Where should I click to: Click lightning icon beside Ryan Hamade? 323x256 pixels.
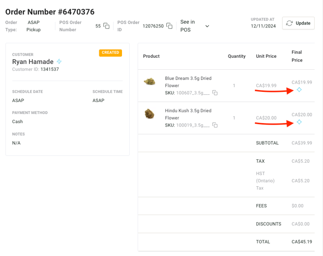59,62
